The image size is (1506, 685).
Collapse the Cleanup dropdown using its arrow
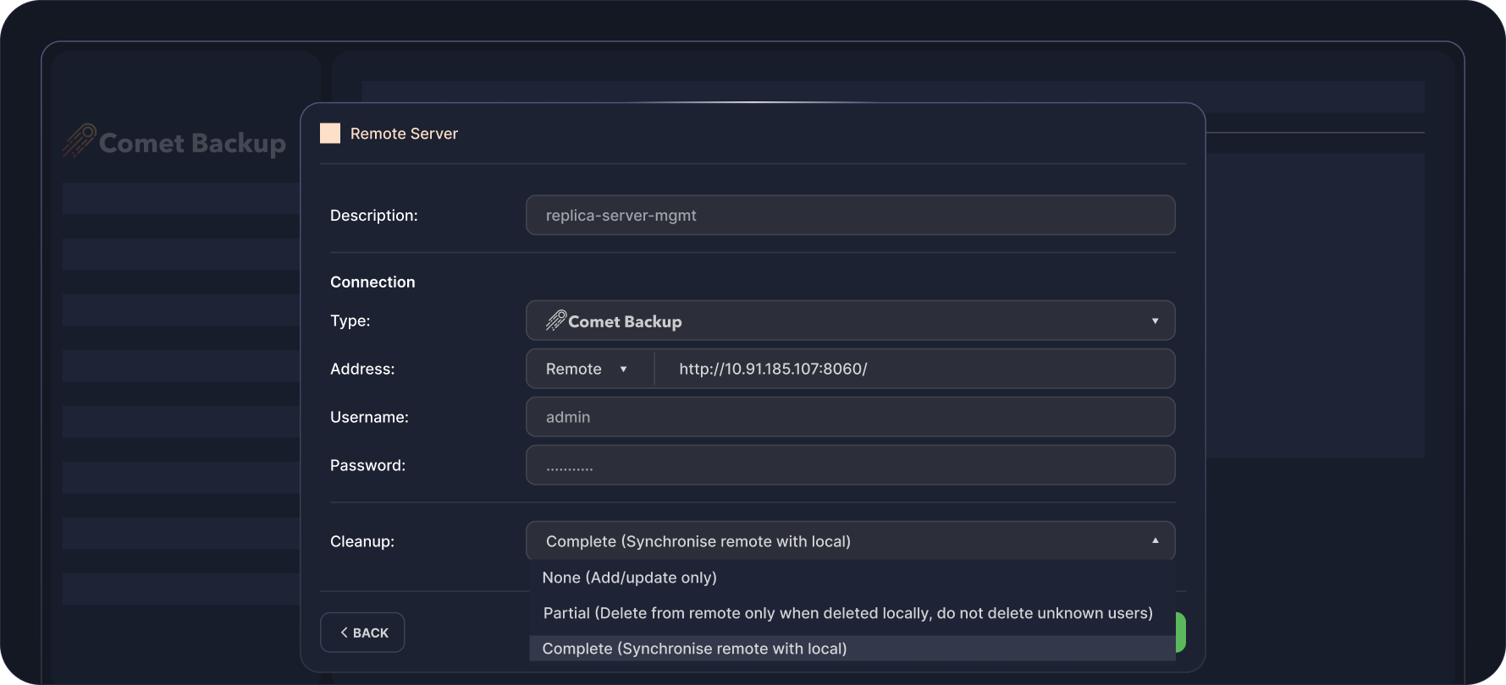tap(1155, 541)
